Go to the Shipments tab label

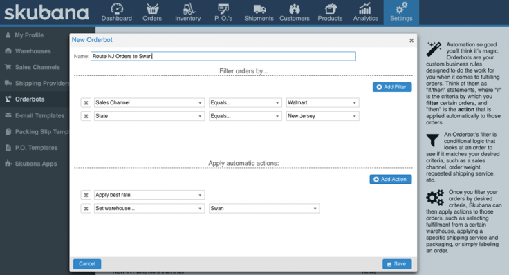click(x=259, y=19)
